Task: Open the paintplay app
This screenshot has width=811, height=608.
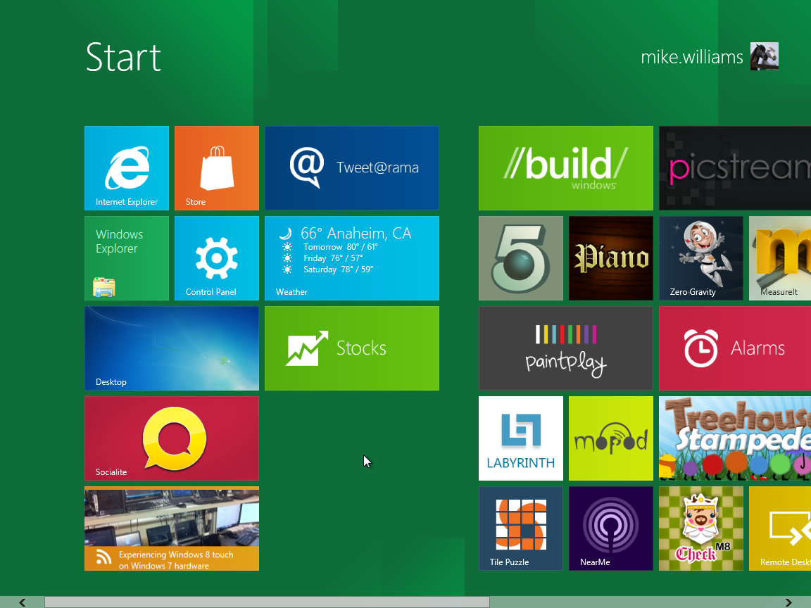Action: coord(565,348)
